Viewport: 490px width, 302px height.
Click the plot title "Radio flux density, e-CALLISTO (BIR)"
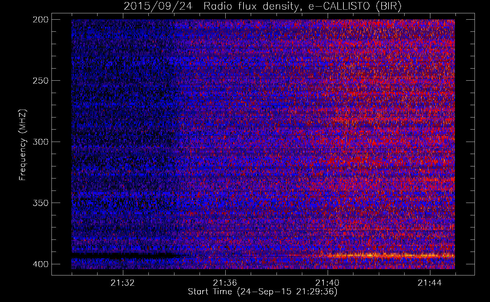302,6
